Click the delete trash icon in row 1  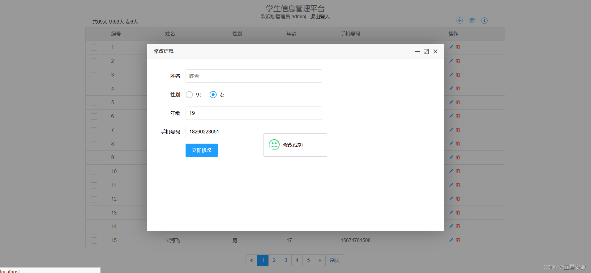[x=458, y=47]
